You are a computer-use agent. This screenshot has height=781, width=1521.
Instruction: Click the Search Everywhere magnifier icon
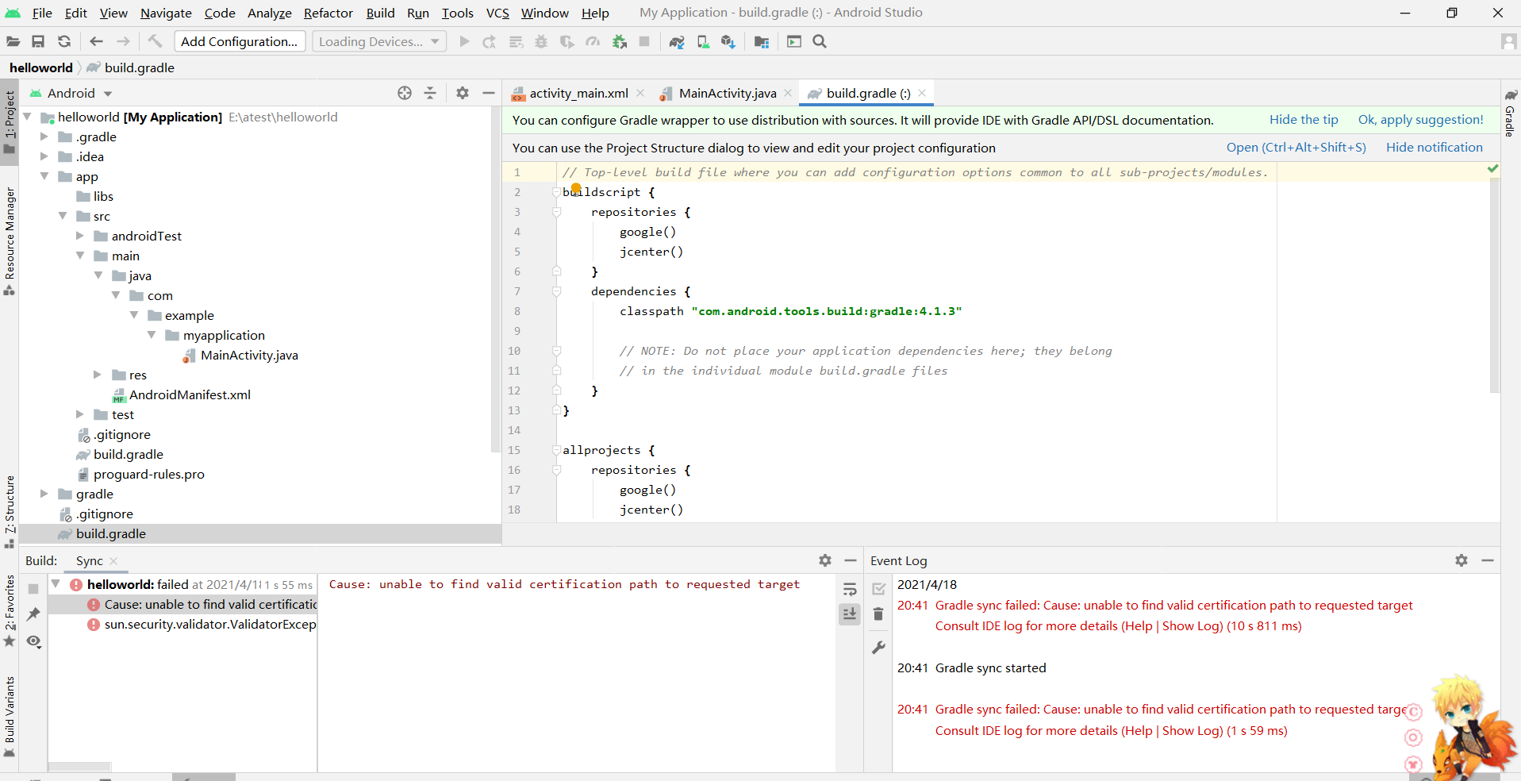[x=820, y=41]
